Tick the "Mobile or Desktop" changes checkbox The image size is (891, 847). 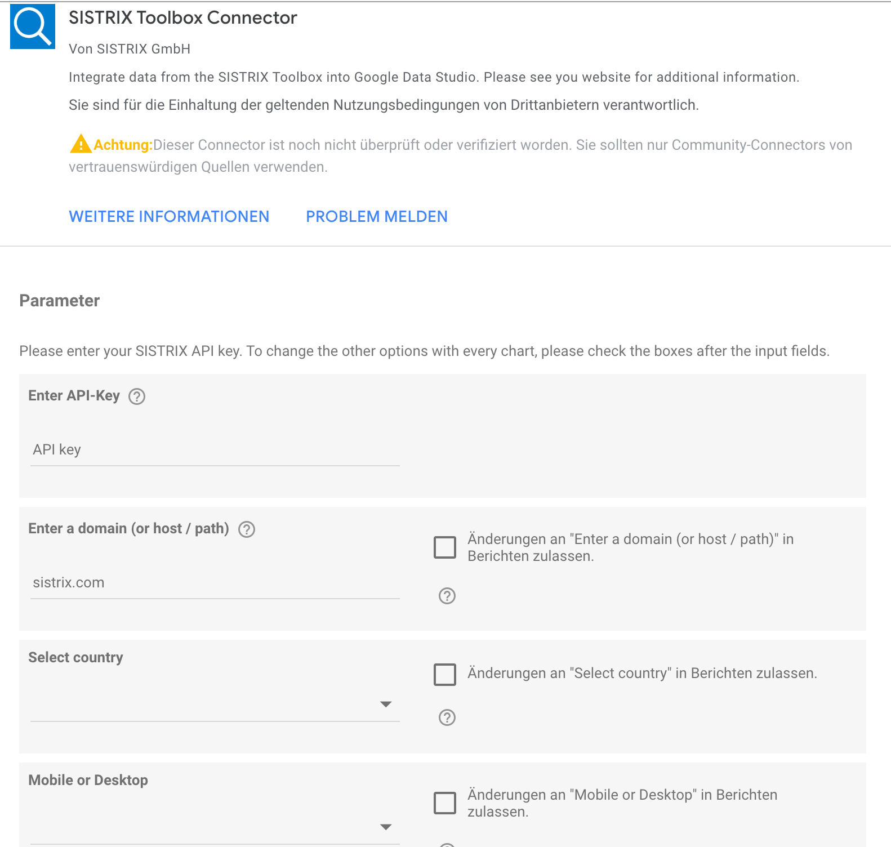coord(445,803)
